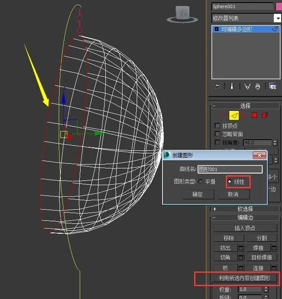Click the blue Z axis gizmo arrow
The height and width of the screenshot is (299, 282).
pos(64,98)
